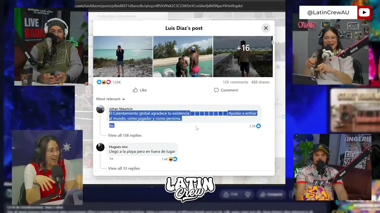Click the "Luis Díaz's post" title
Image resolution: width=380 pixels, height=213 pixels.
point(184,28)
